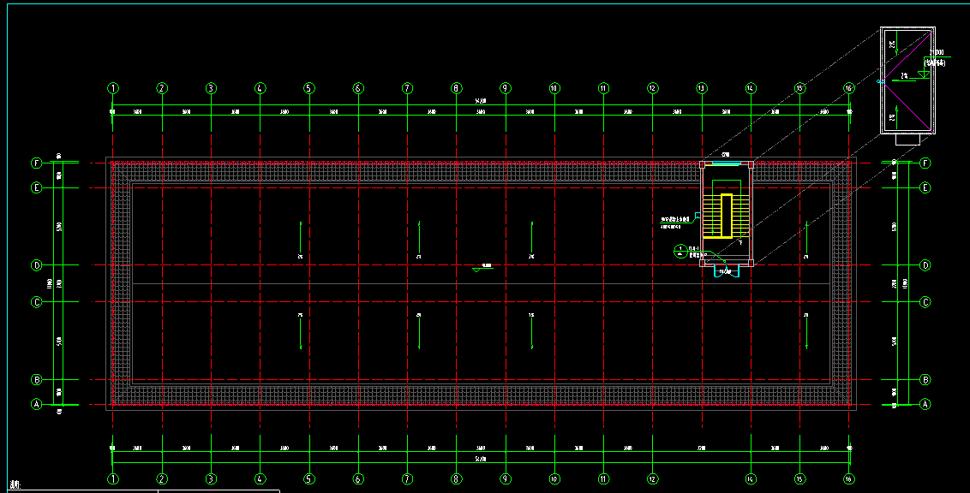
Task: Click the top grid bubble numbered 16
Action: point(848,88)
